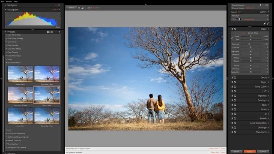Viewport: 274px width, 154px height.
Task: Click the star on the selected preset thumbnail
Action: point(58,88)
